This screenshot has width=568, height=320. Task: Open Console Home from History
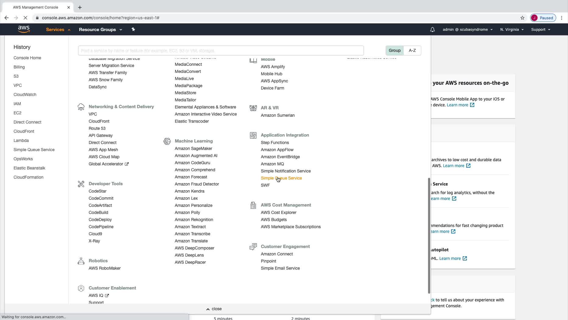click(27, 58)
